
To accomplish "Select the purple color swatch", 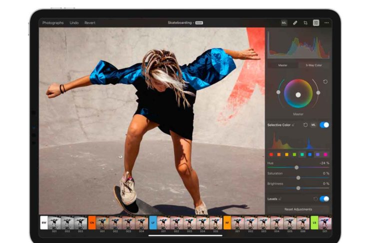I will 318,154.
